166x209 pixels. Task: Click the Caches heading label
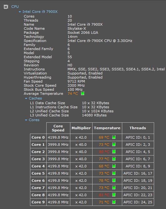tap(35, 98)
